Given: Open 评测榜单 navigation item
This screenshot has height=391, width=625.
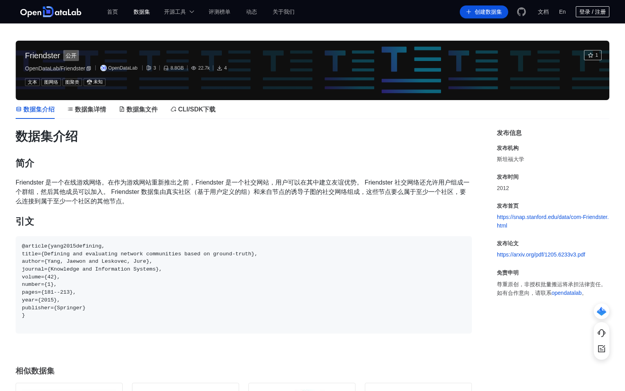Looking at the screenshot, I should 220,12.
